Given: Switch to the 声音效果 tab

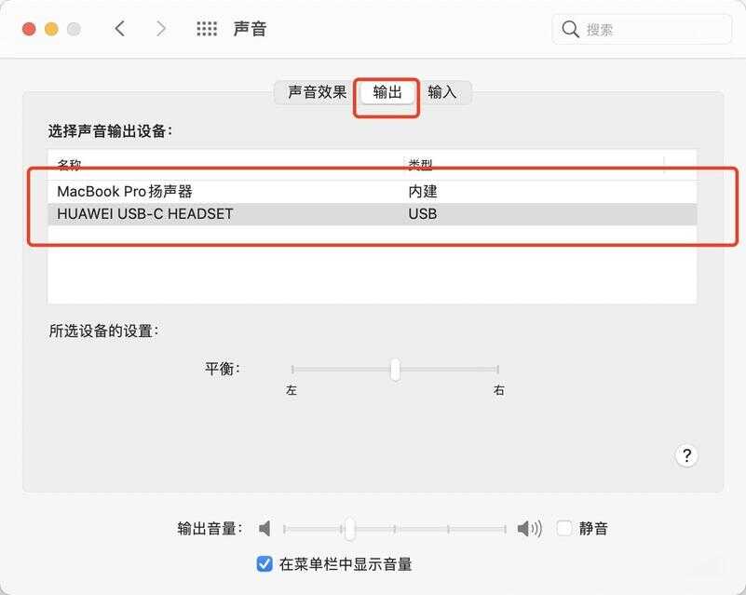Looking at the screenshot, I should 318,92.
